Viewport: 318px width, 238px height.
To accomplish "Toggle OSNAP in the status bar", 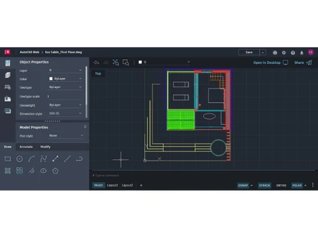I will click(x=243, y=185).
